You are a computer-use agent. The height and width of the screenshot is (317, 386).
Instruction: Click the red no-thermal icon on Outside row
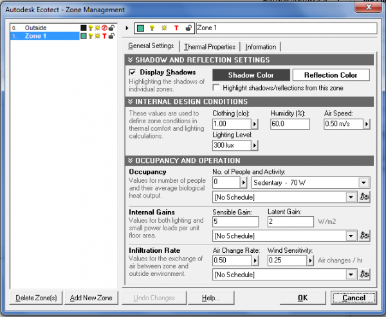104,28
